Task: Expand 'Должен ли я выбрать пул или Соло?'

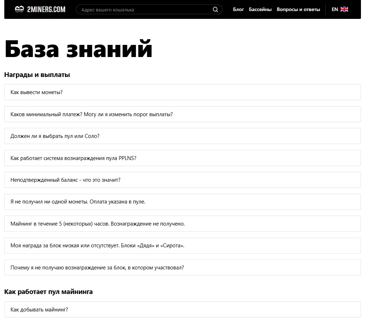Action: [x=183, y=136]
